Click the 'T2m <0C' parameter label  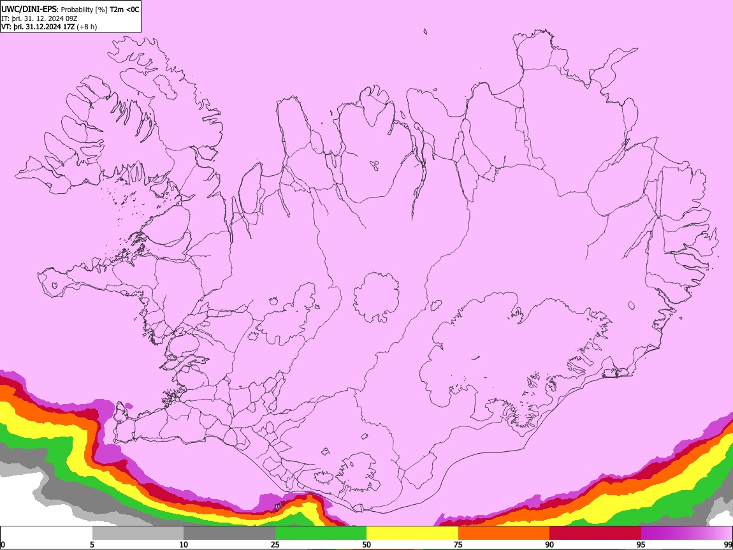[x=124, y=10]
